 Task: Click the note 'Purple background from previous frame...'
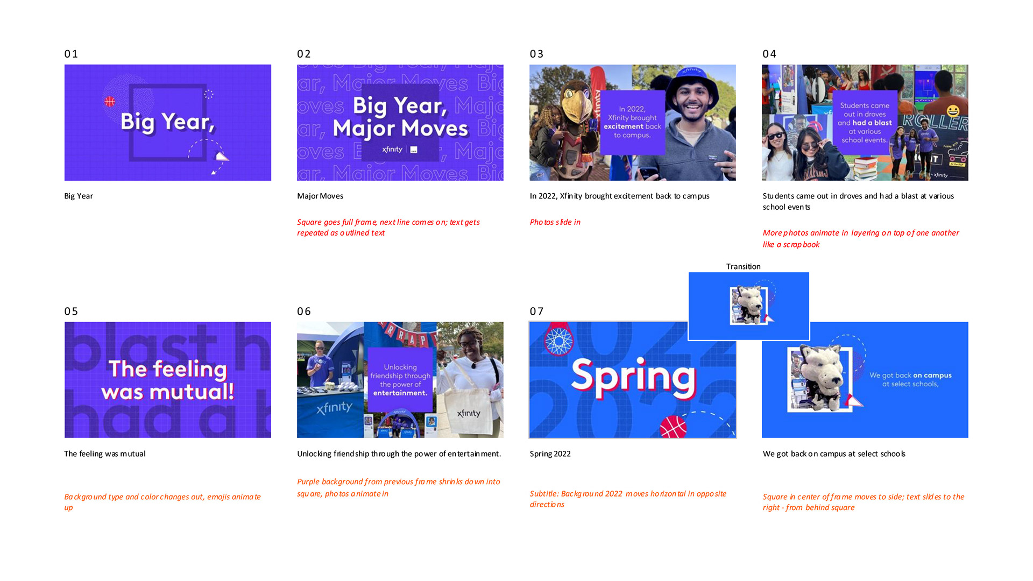click(x=399, y=487)
